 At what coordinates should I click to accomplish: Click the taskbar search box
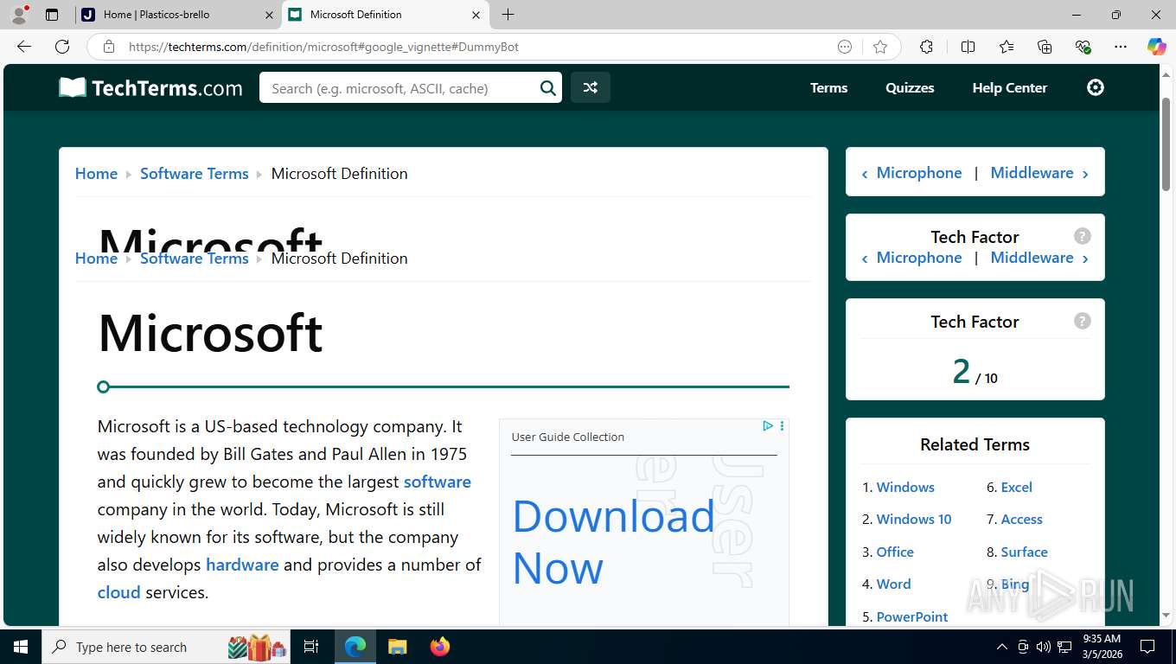coord(166,647)
